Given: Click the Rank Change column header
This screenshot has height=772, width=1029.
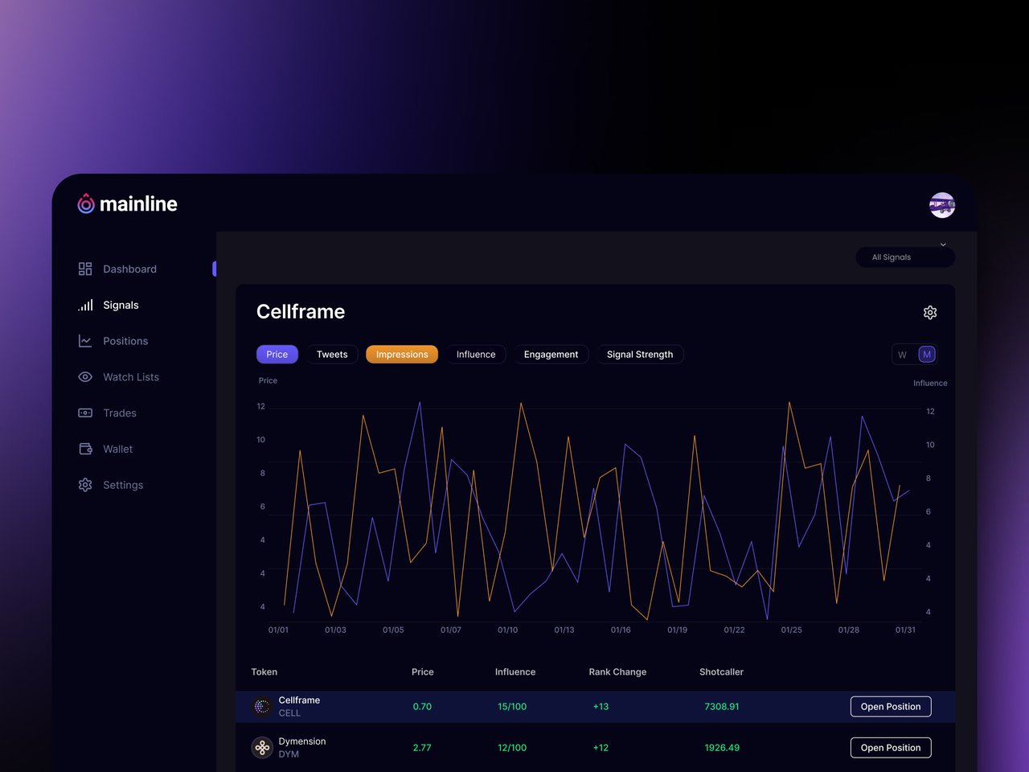Looking at the screenshot, I should pyautogui.click(x=617, y=672).
